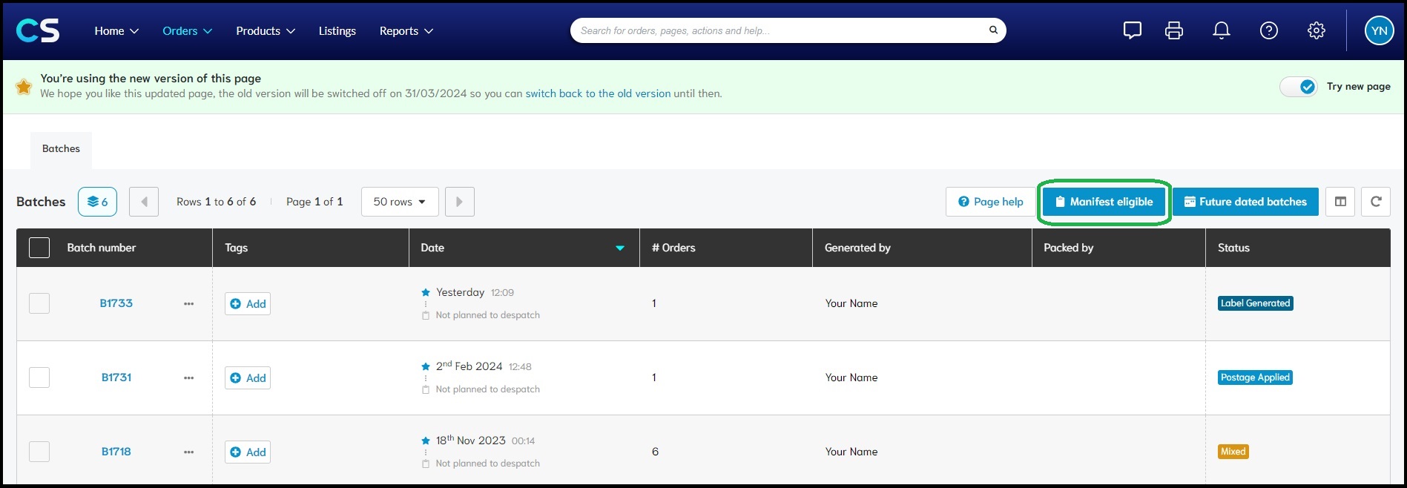
Task: Open Products dropdown menu
Action: (265, 31)
